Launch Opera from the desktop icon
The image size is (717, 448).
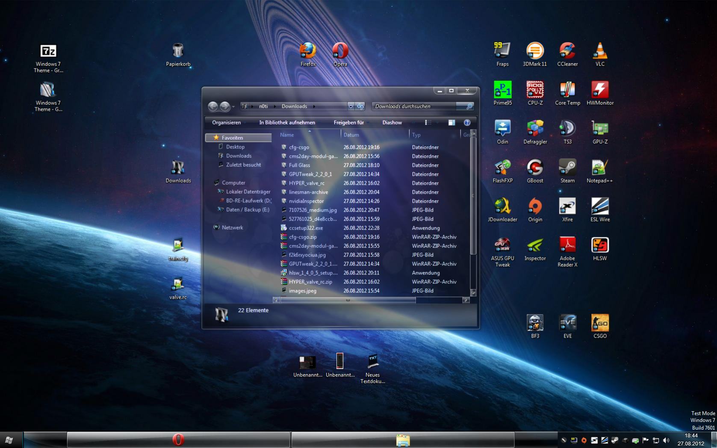tap(340, 54)
